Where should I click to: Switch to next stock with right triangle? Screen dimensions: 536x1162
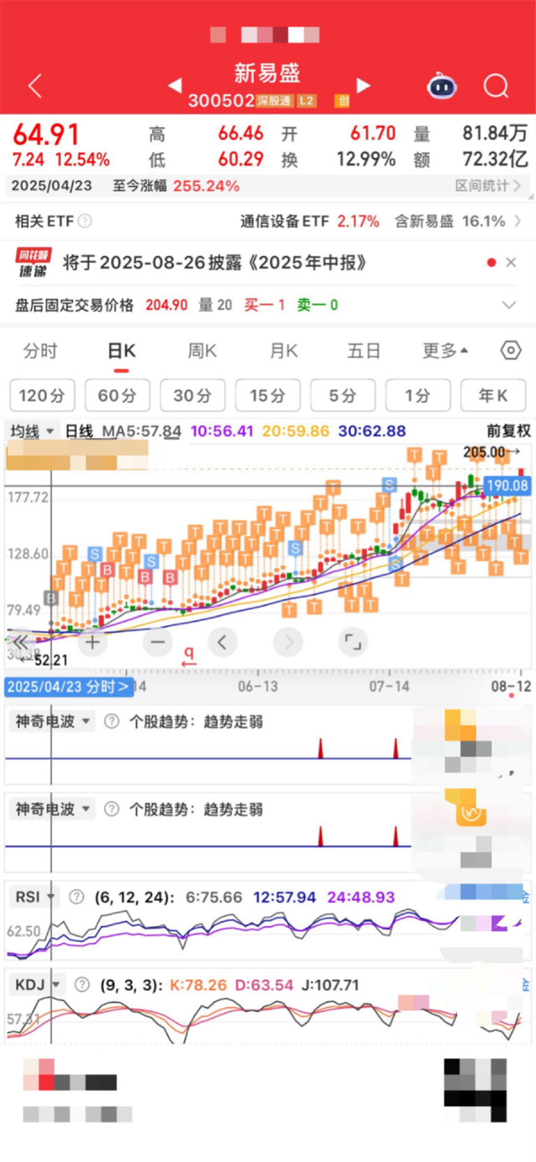tap(363, 85)
